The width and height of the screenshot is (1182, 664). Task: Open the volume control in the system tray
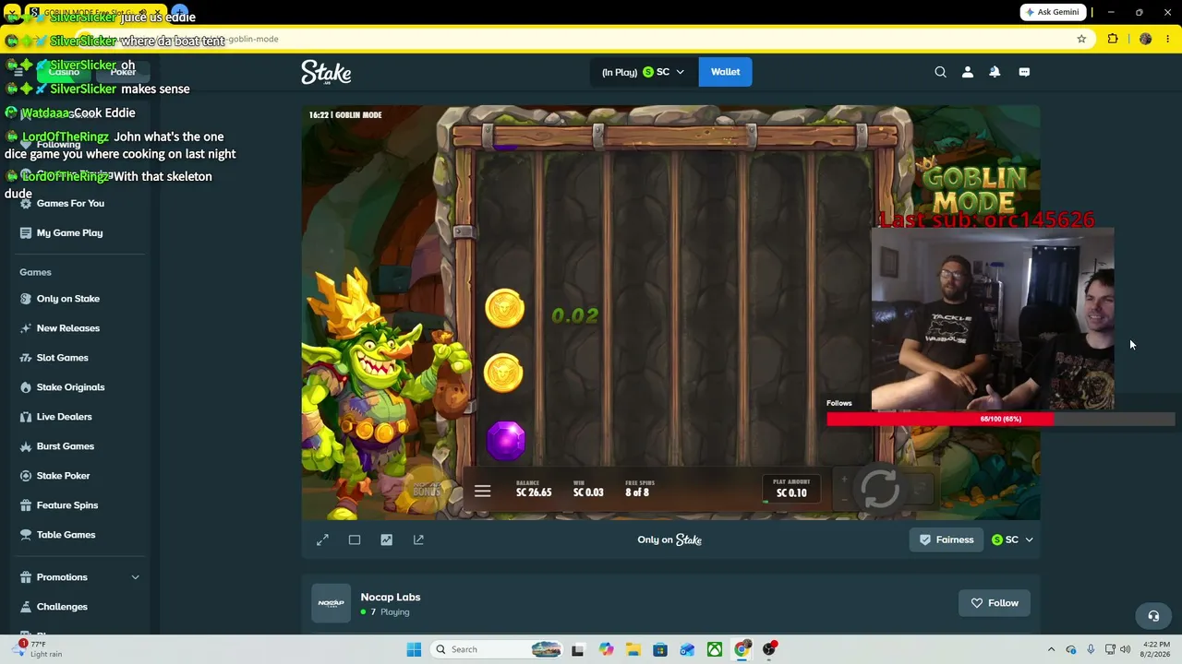click(x=1126, y=649)
